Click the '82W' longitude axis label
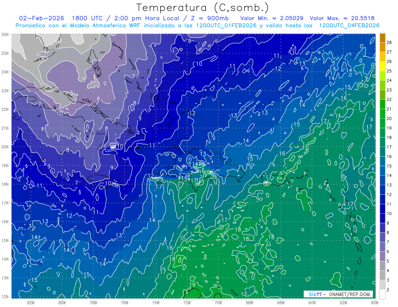This screenshot has width=398, height=307. coord(31,302)
